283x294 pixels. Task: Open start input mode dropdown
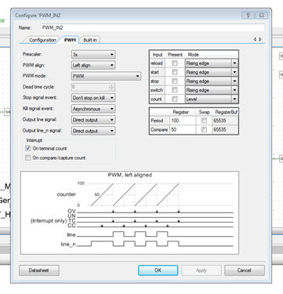212,72
